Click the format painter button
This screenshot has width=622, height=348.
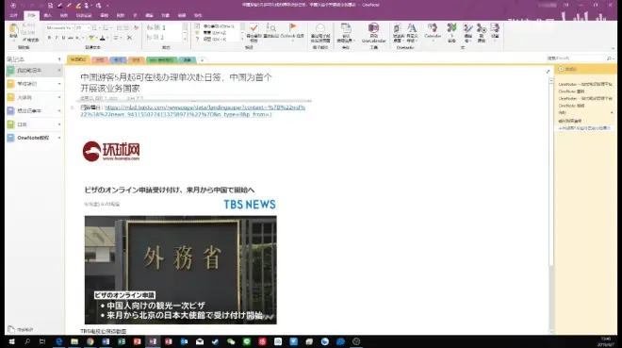pyautogui.click(x=30, y=40)
